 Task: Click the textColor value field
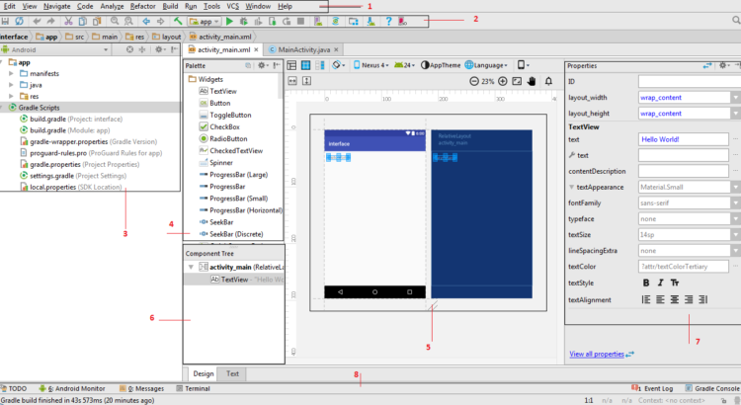coord(684,267)
